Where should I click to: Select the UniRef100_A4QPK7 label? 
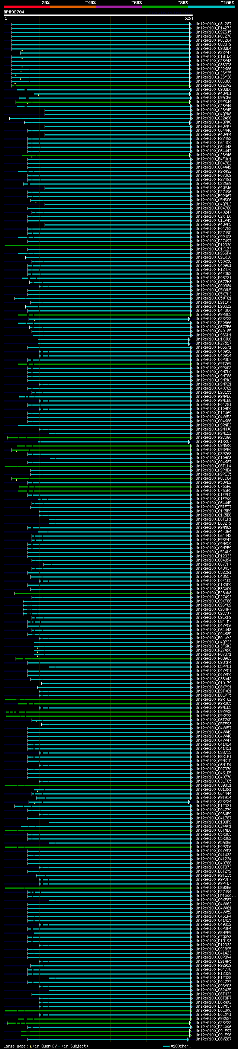213,126
